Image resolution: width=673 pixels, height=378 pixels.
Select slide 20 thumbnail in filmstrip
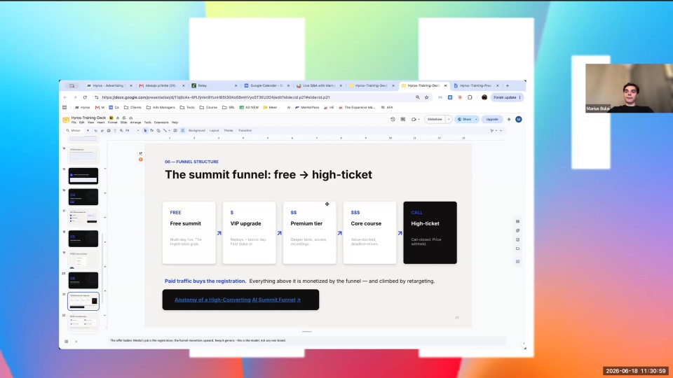point(83,280)
